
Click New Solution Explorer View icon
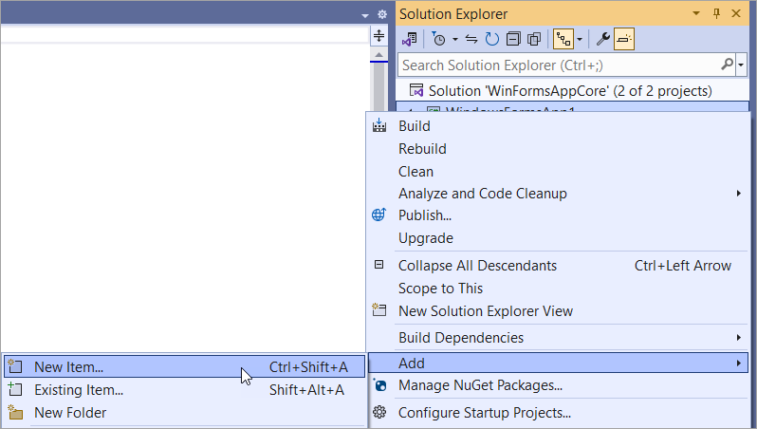[379, 309]
